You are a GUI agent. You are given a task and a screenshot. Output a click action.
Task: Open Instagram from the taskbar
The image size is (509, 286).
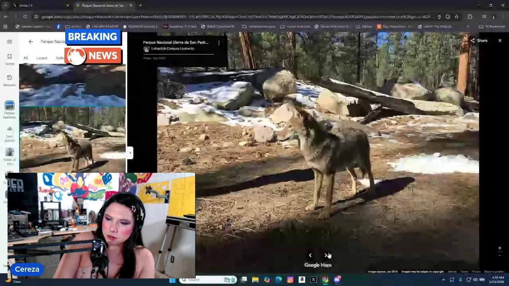(290, 280)
